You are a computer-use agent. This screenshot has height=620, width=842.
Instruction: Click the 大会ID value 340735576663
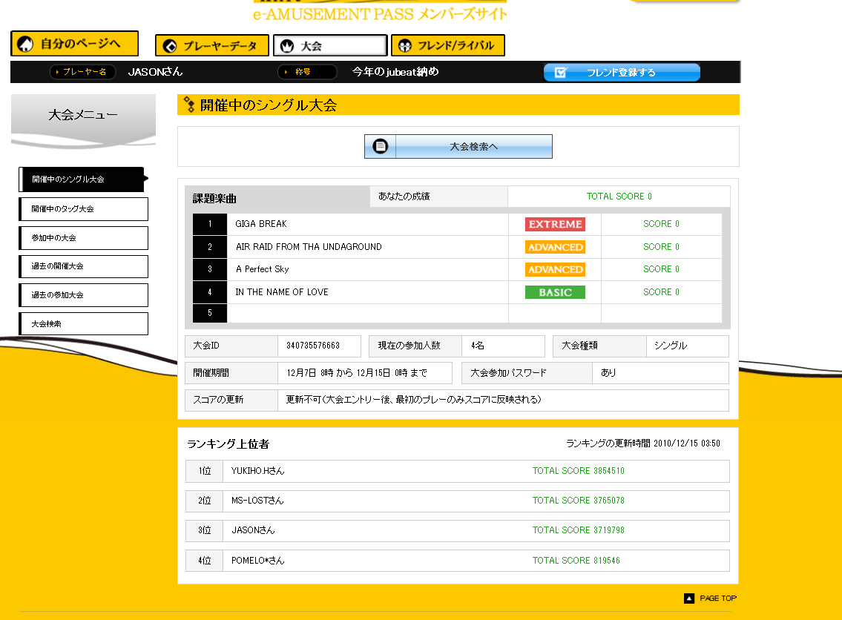(x=313, y=346)
